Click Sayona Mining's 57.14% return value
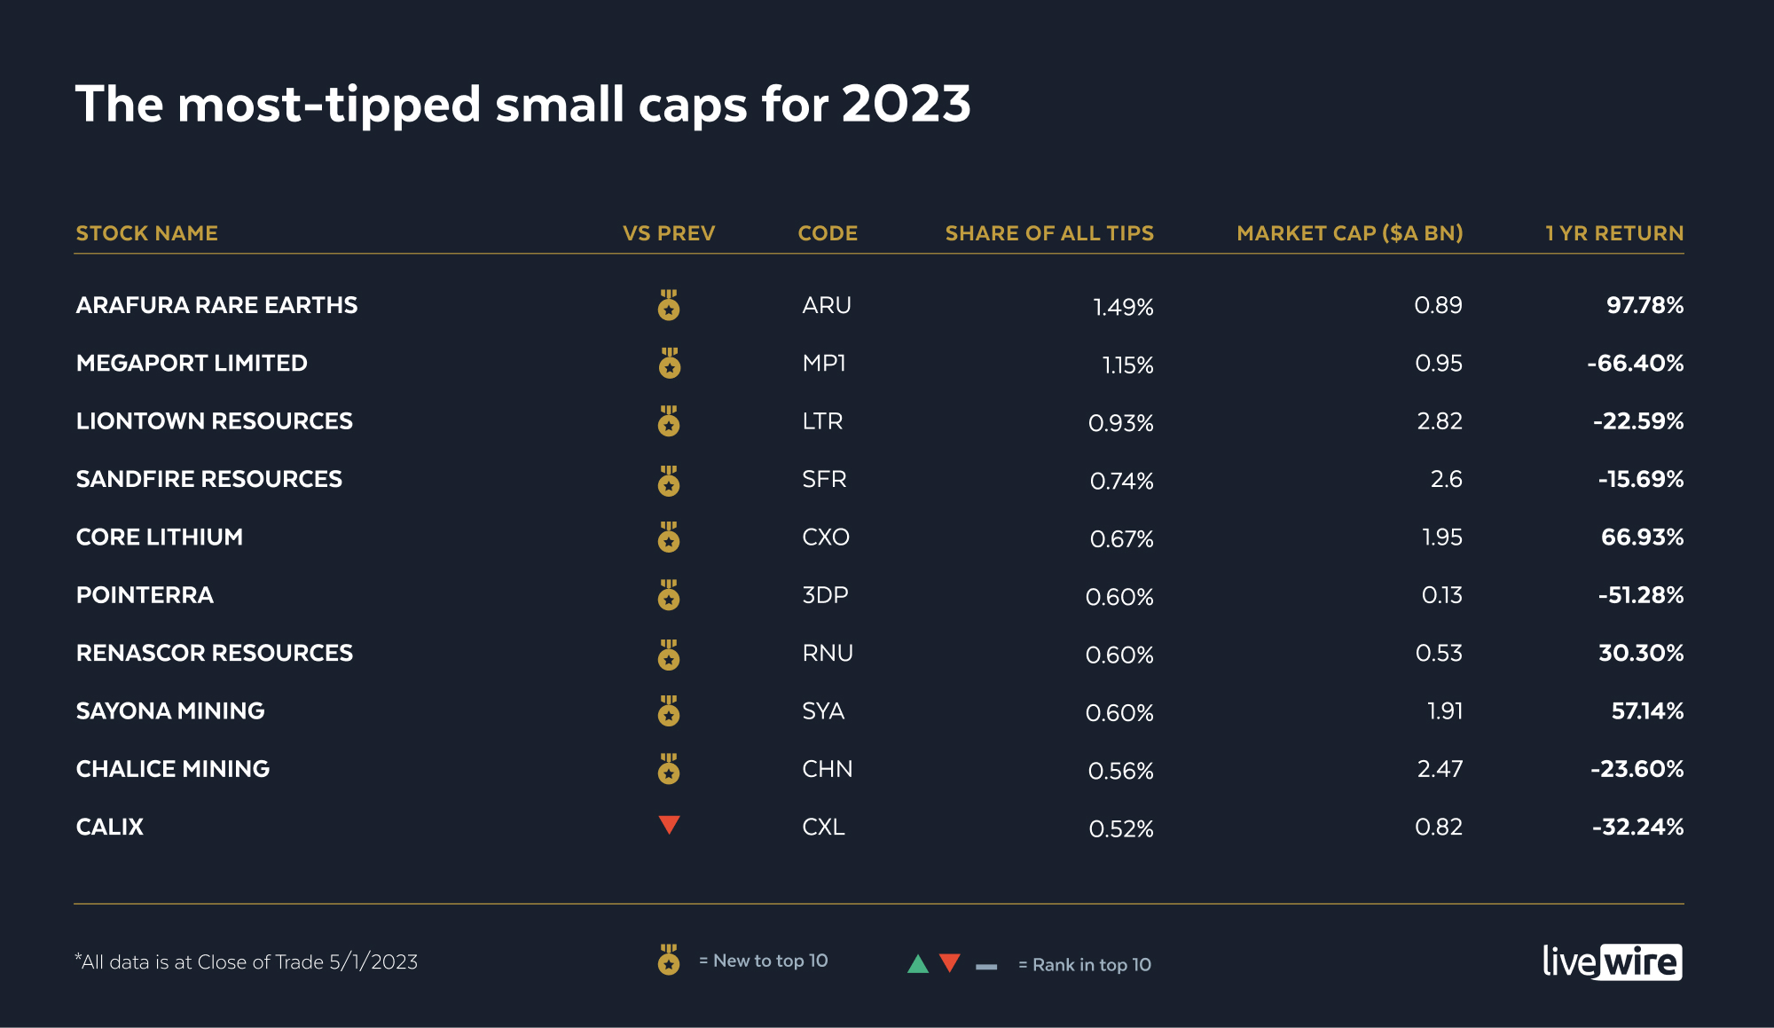1774x1028 pixels. (1647, 711)
